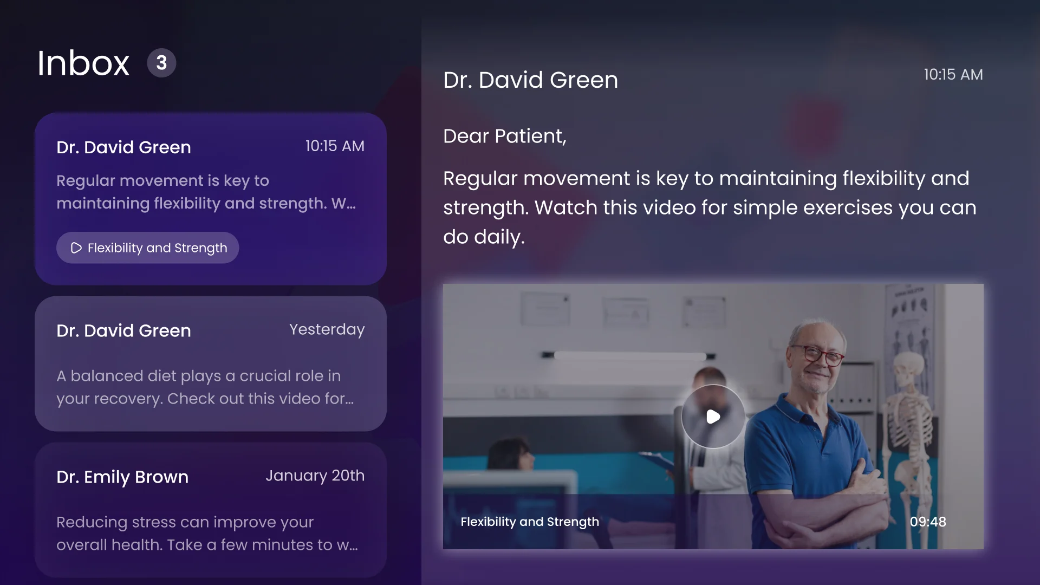The width and height of the screenshot is (1040, 585).
Task: Play the Flexibility and Strength video
Action: pos(713,417)
